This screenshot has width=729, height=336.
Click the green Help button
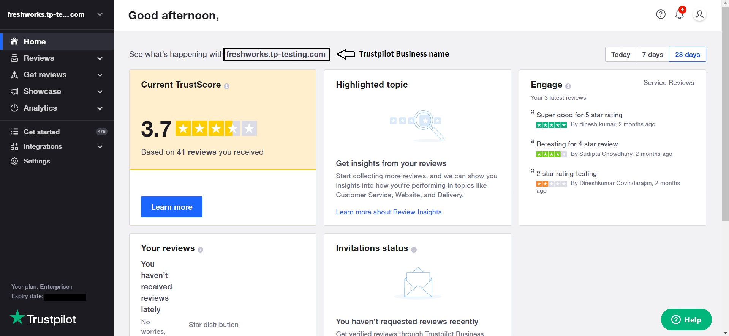(686, 319)
